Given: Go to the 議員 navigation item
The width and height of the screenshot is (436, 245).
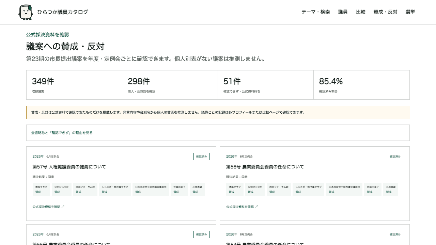Looking at the screenshot, I should pyautogui.click(x=343, y=12).
